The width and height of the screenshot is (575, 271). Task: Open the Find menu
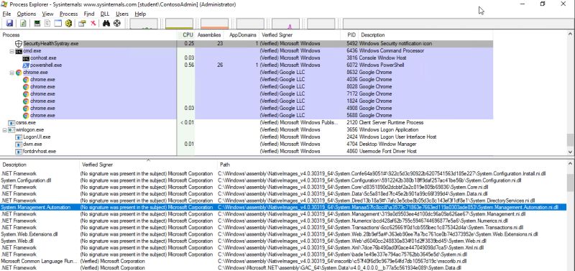tap(88, 14)
